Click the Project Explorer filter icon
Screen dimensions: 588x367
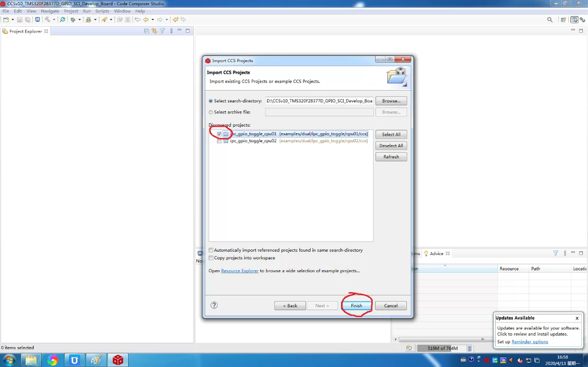162,31
